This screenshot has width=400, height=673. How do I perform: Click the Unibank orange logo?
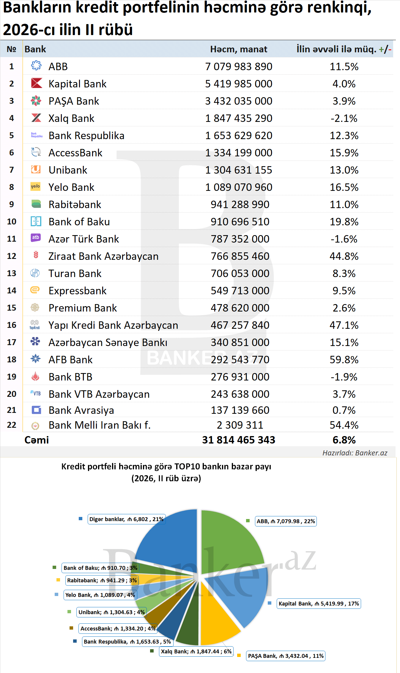[36, 169]
